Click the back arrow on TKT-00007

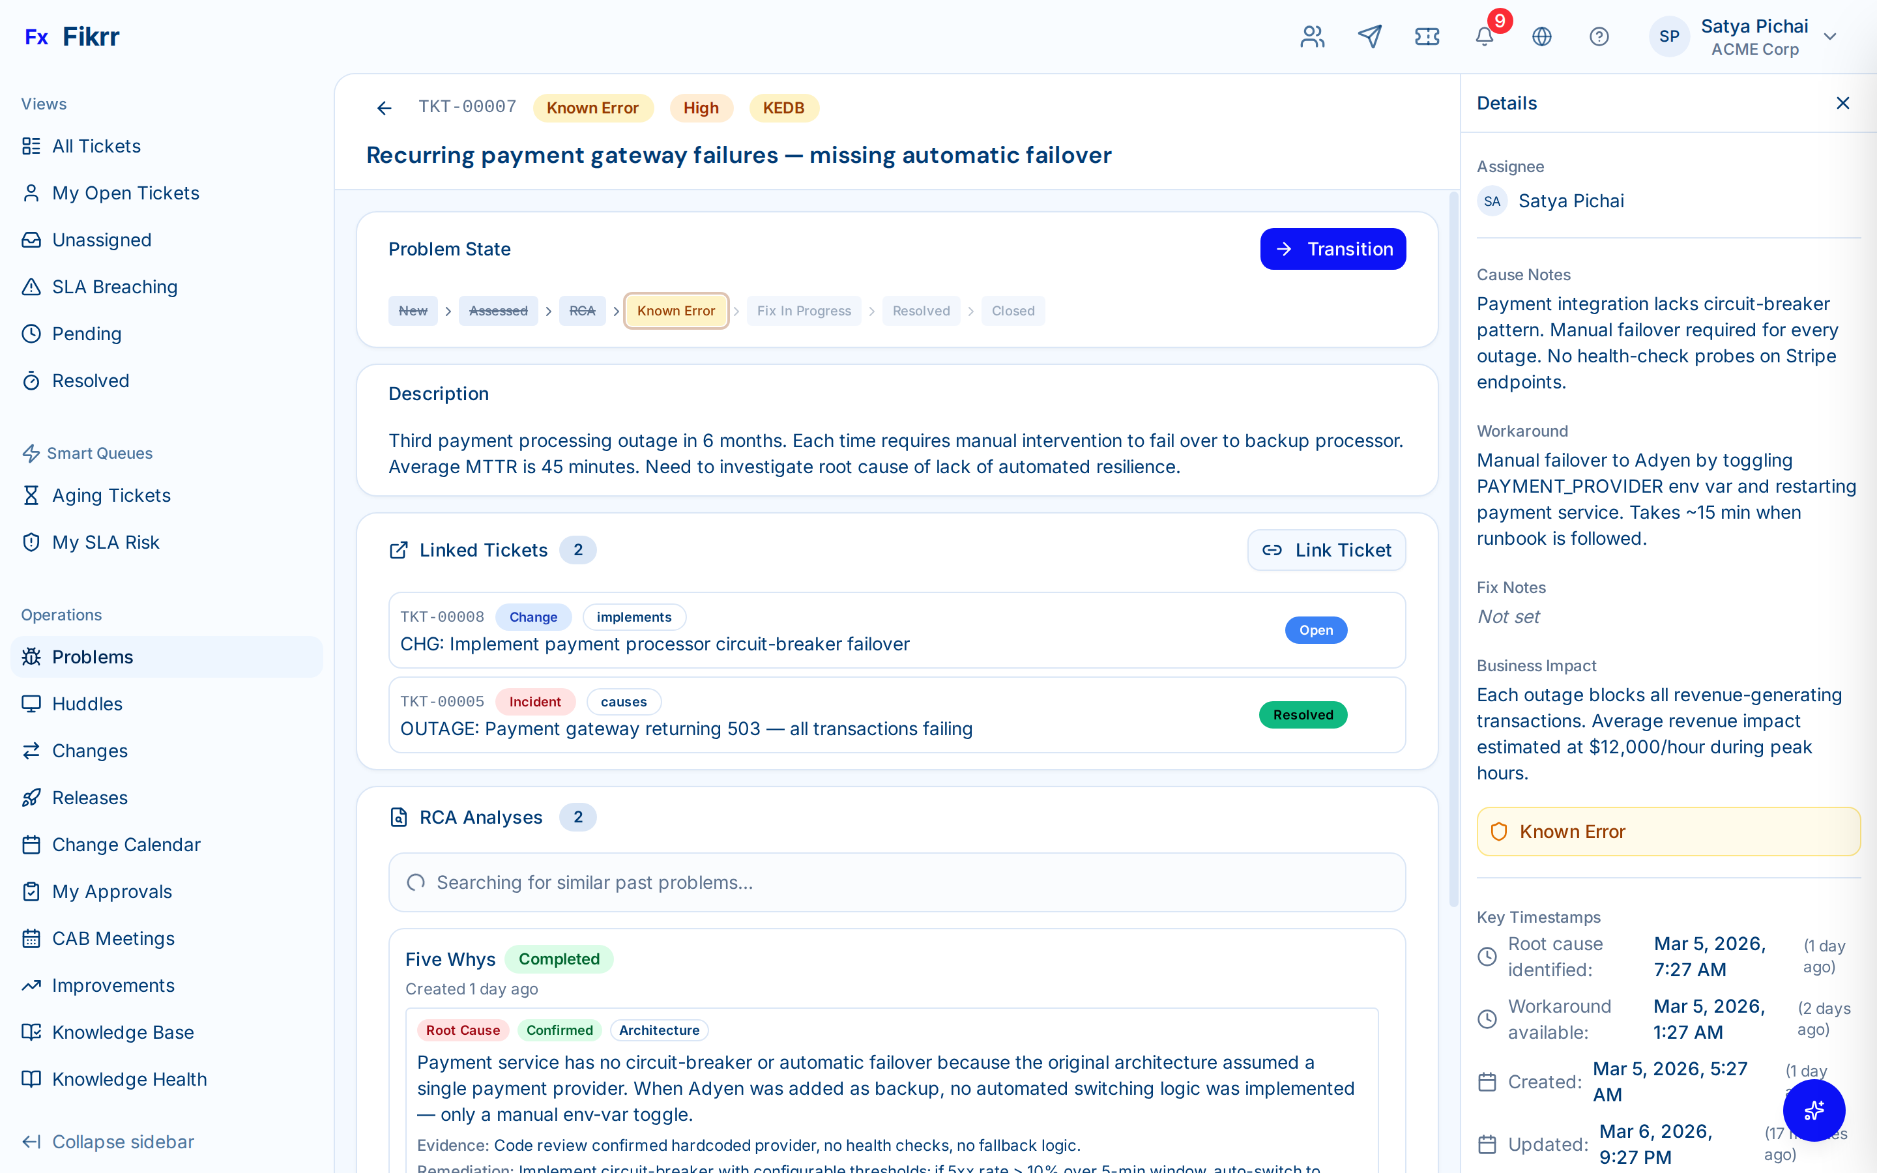384,107
